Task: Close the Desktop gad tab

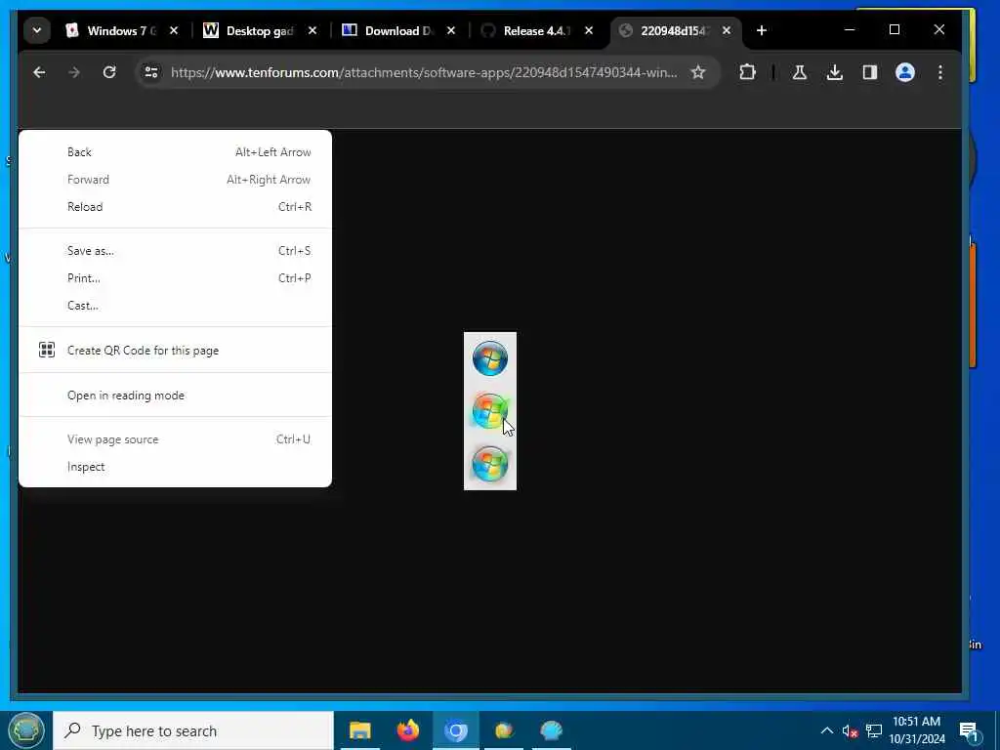Action: click(312, 30)
